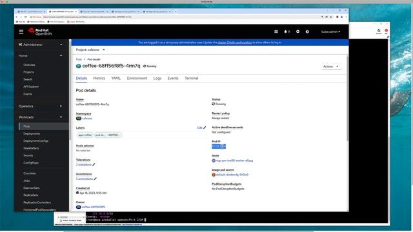Open the 5 annotations link

(x=85, y=179)
